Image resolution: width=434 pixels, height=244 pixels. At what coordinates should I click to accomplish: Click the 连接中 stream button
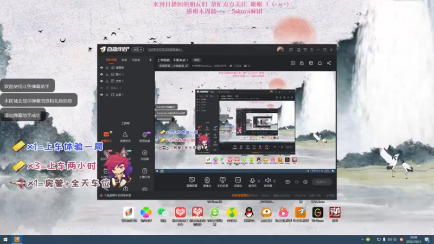(322, 182)
